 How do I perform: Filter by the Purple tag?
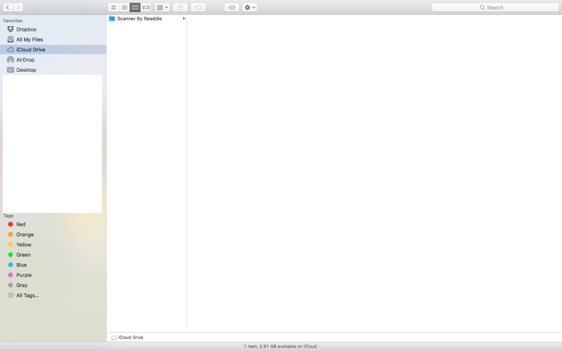pyautogui.click(x=53, y=275)
